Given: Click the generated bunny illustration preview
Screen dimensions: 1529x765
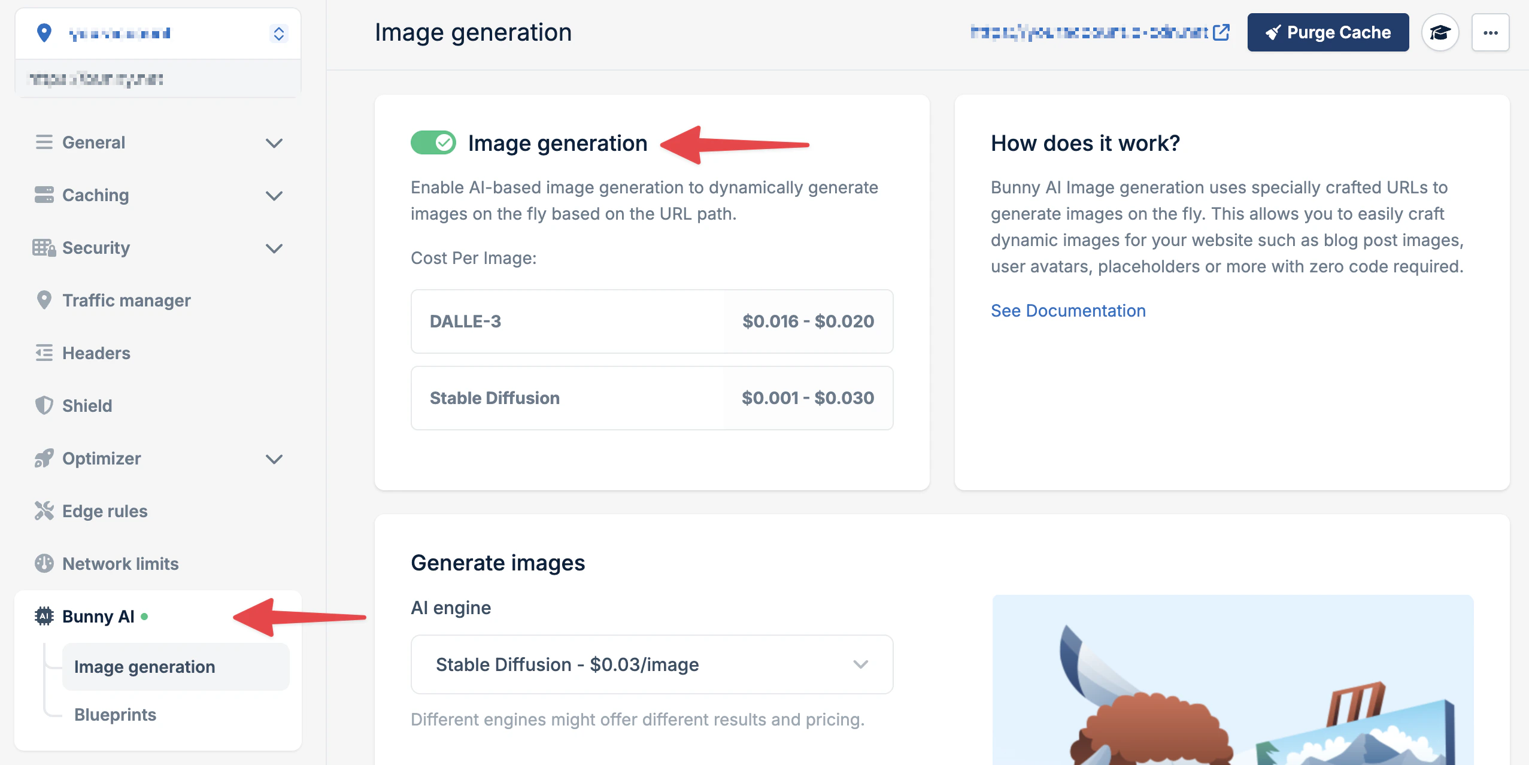Looking at the screenshot, I should pyautogui.click(x=1233, y=680).
